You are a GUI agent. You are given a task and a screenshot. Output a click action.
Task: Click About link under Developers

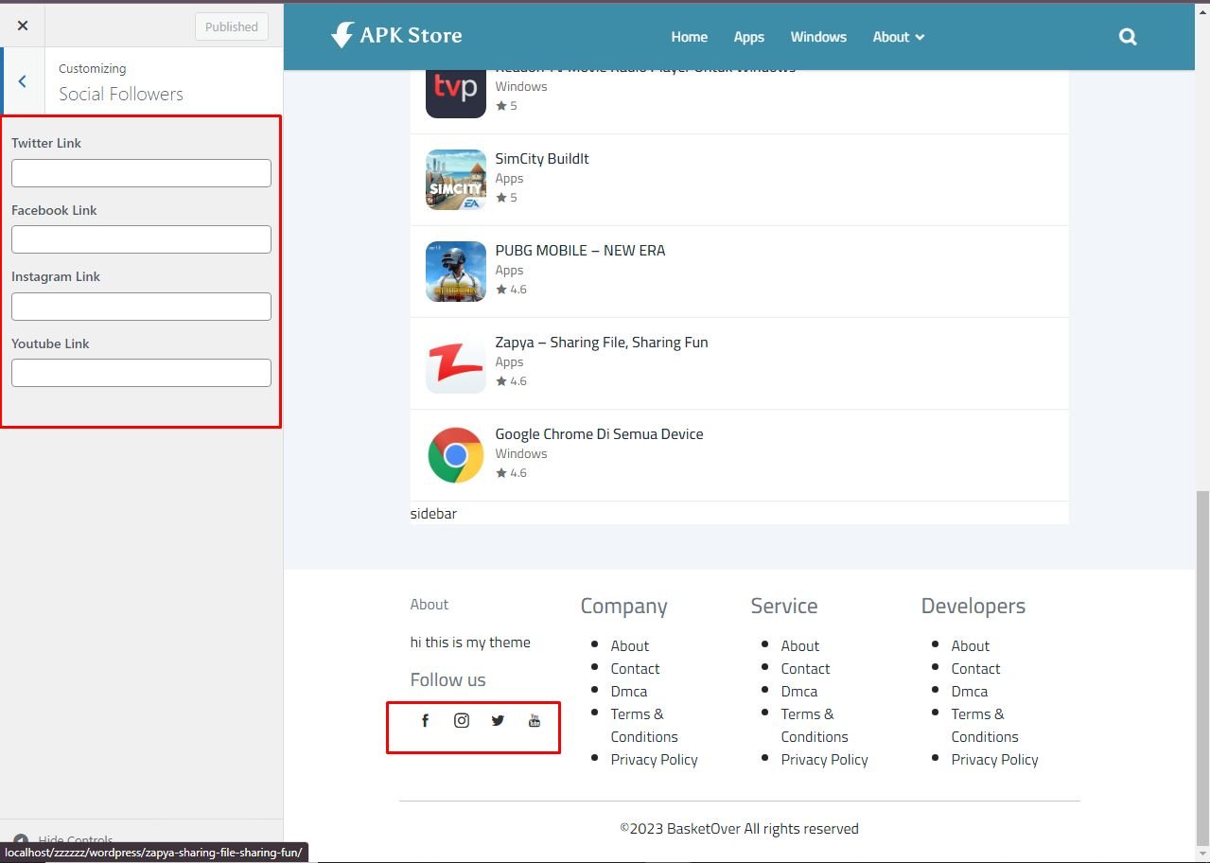[x=971, y=646]
